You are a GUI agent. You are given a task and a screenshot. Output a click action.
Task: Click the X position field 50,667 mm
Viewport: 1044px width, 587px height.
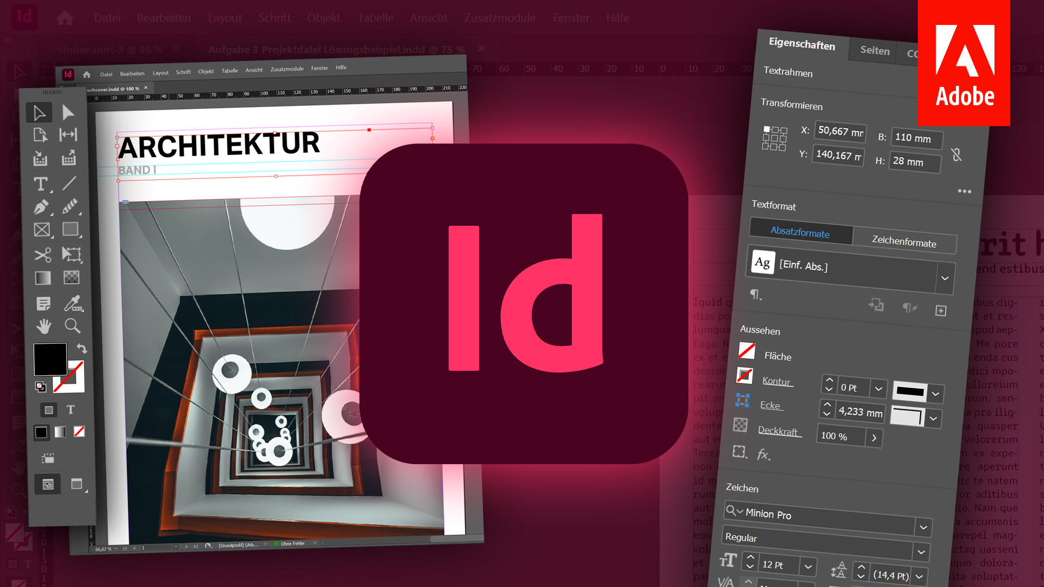point(840,132)
